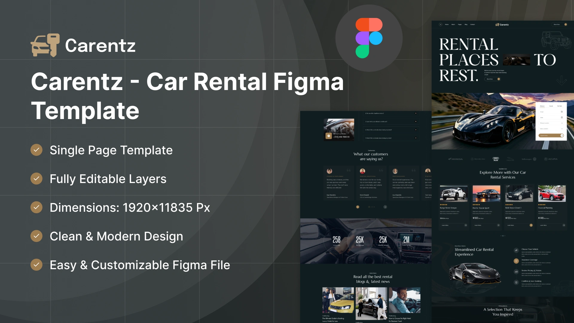Click the pagination dots under the testimonials

(371, 207)
